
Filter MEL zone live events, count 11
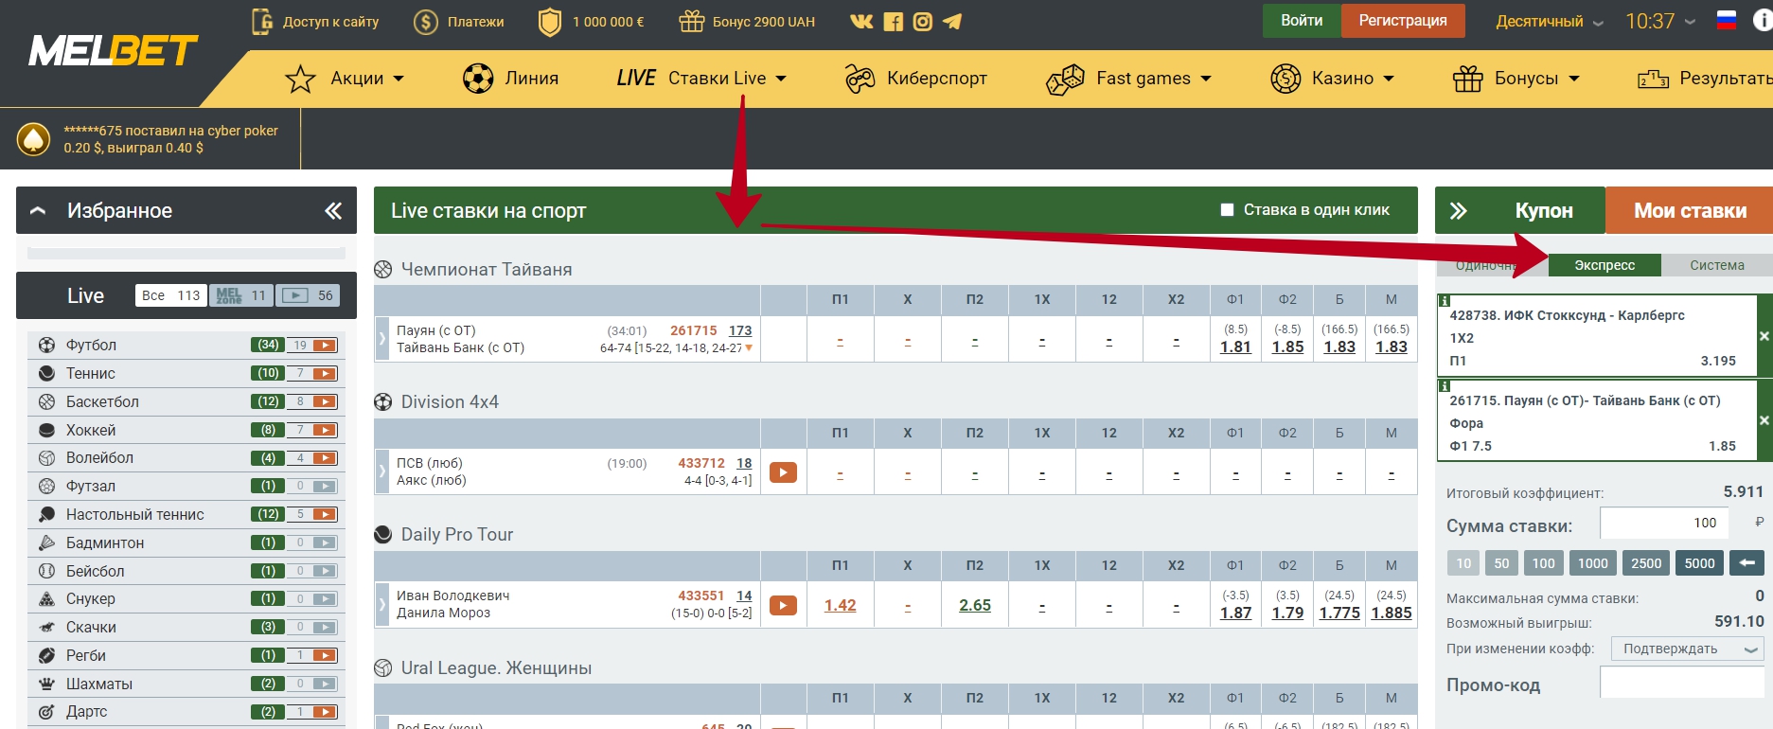(x=240, y=295)
